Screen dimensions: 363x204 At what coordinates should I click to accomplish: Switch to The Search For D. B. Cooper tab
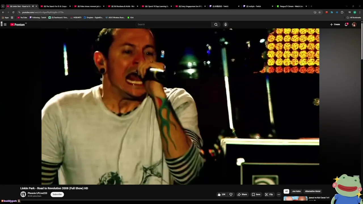(55, 6)
